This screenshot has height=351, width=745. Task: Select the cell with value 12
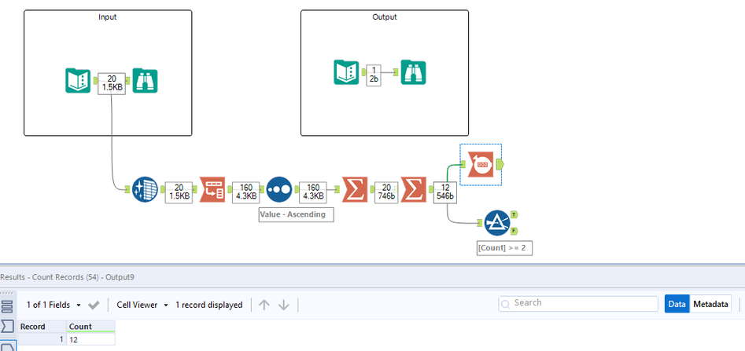(x=90, y=339)
